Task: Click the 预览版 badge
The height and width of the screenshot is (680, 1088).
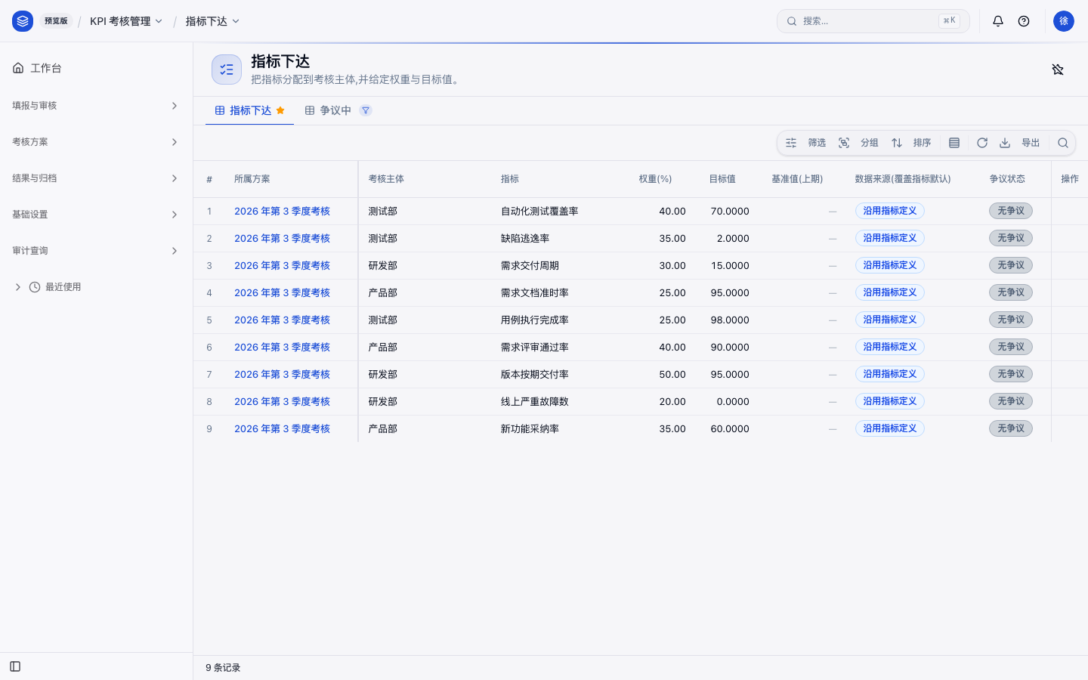Action: coord(56,21)
